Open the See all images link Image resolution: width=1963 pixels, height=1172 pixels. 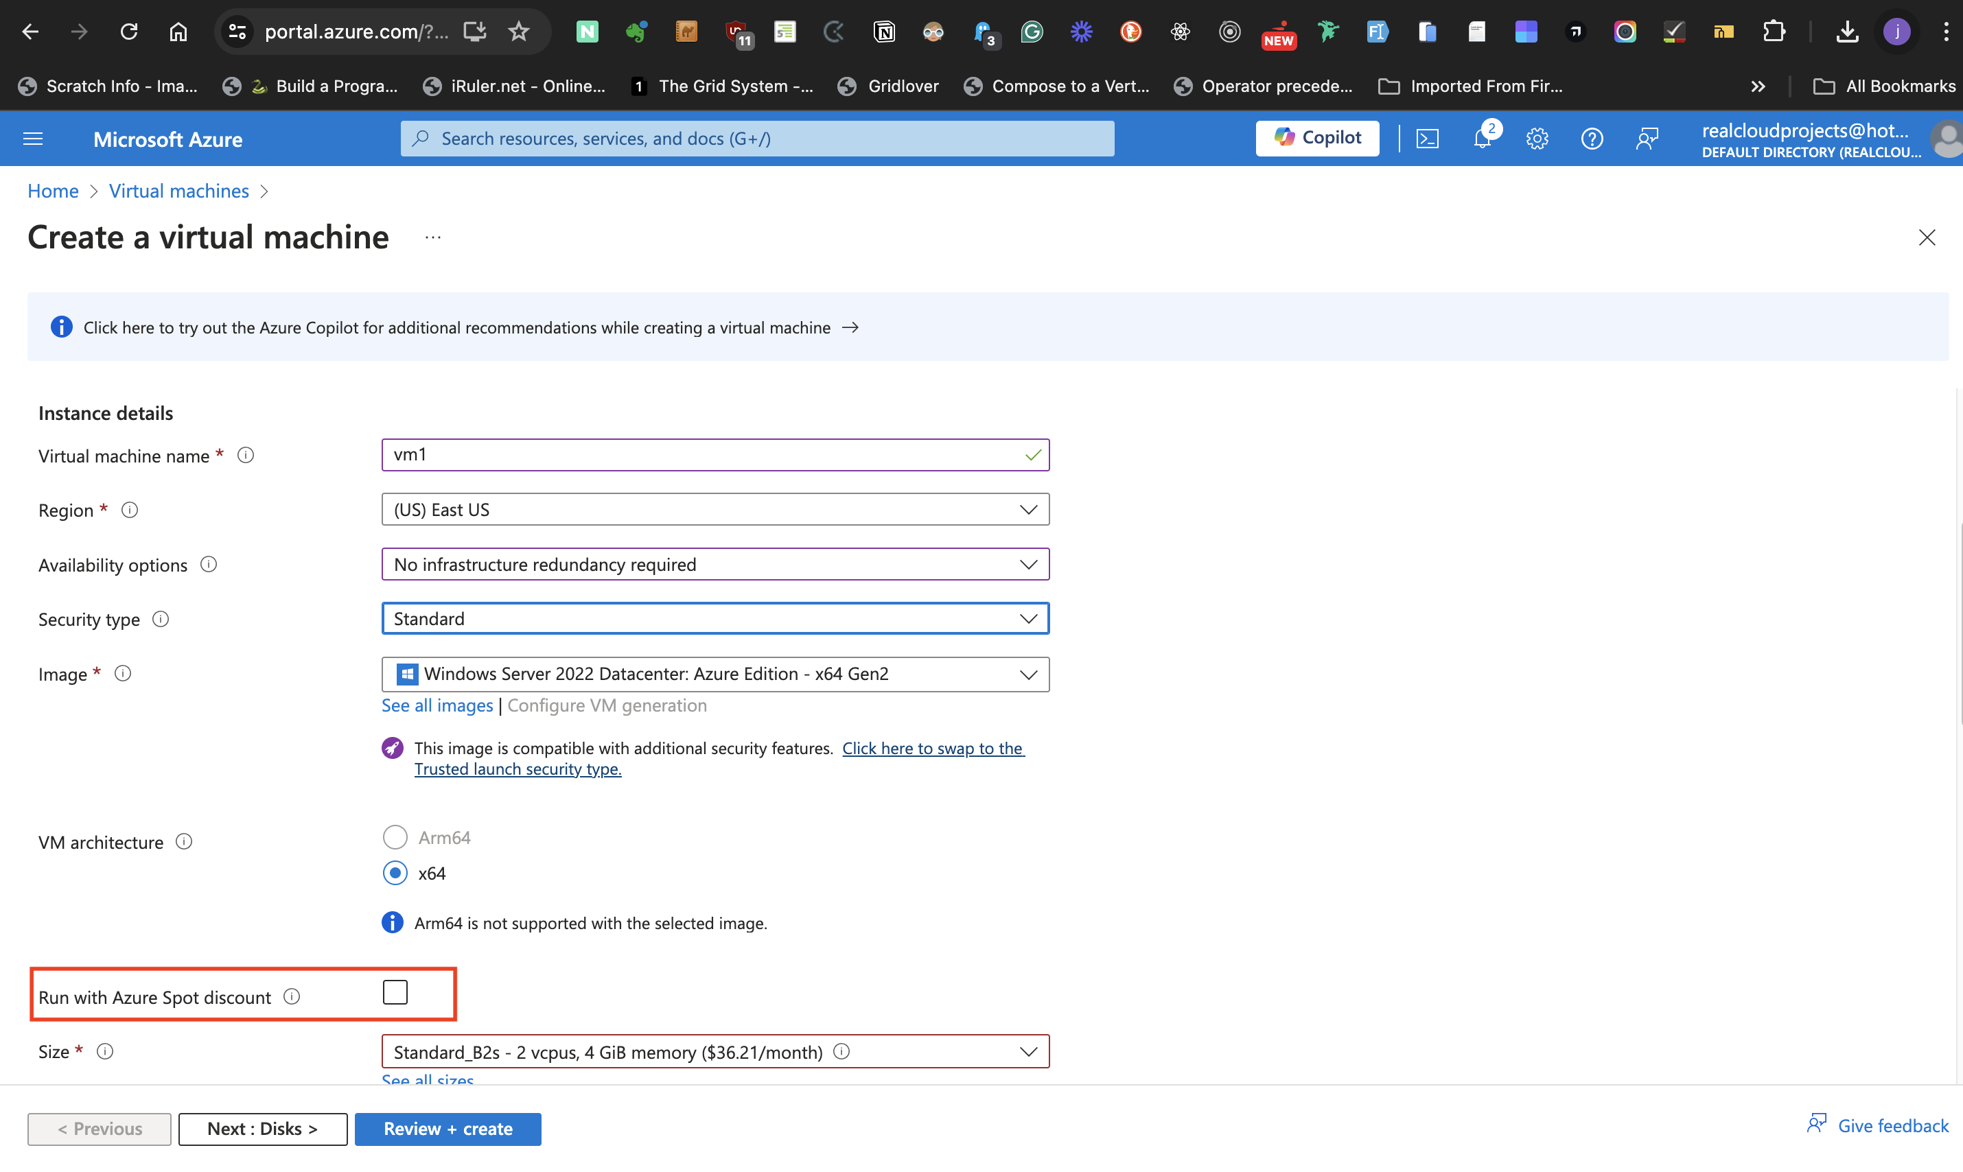pyautogui.click(x=436, y=705)
